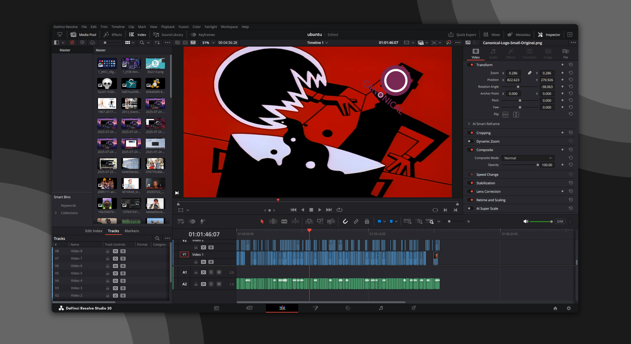Click the Insert Clip icon
This screenshot has width=631, height=344.
[309, 221]
